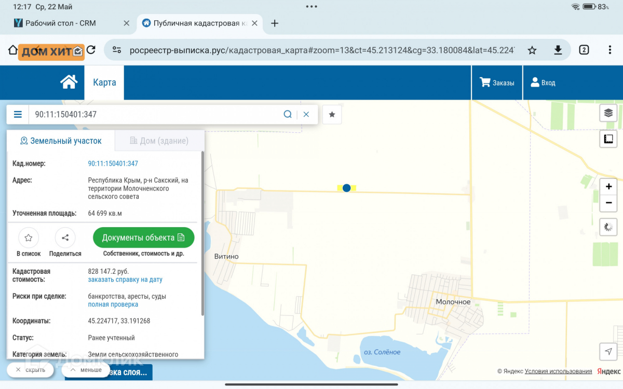Zoom in with the plus button

click(608, 187)
